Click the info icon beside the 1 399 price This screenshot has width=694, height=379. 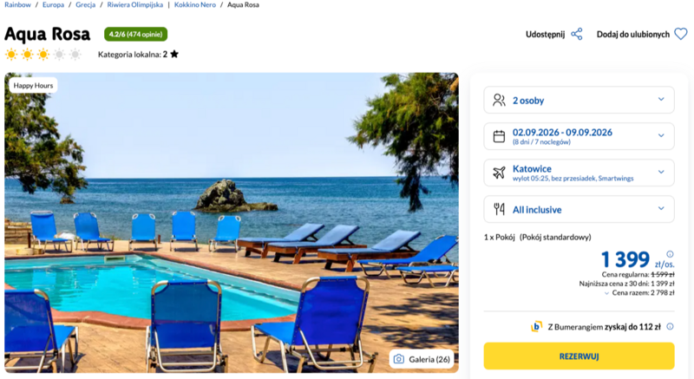(x=670, y=254)
